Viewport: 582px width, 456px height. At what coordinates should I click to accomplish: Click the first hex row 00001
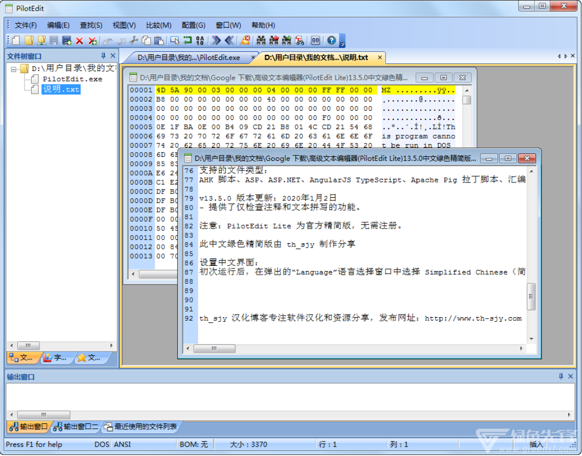pyautogui.click(x=292, y=90)
